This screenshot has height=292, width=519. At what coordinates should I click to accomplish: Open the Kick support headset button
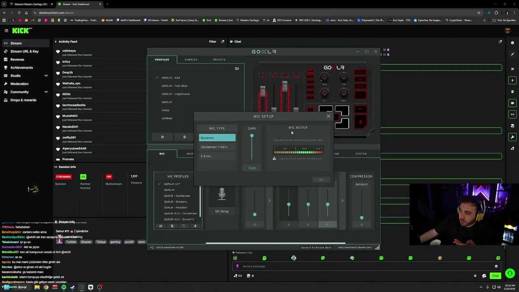pyautogui.click(x=510, y=273)
